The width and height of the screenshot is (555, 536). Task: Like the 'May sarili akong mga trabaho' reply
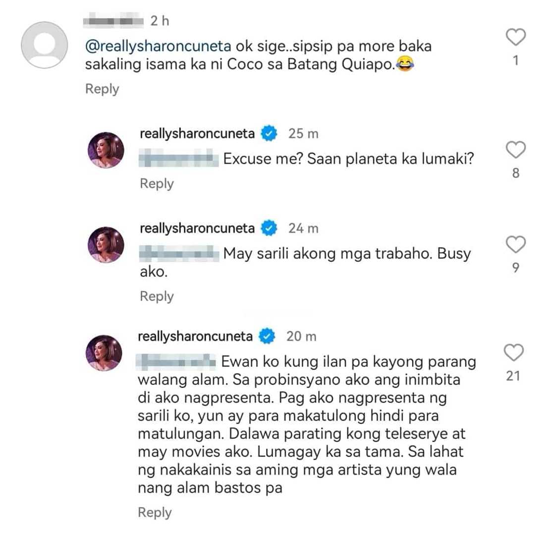(516, 244)
